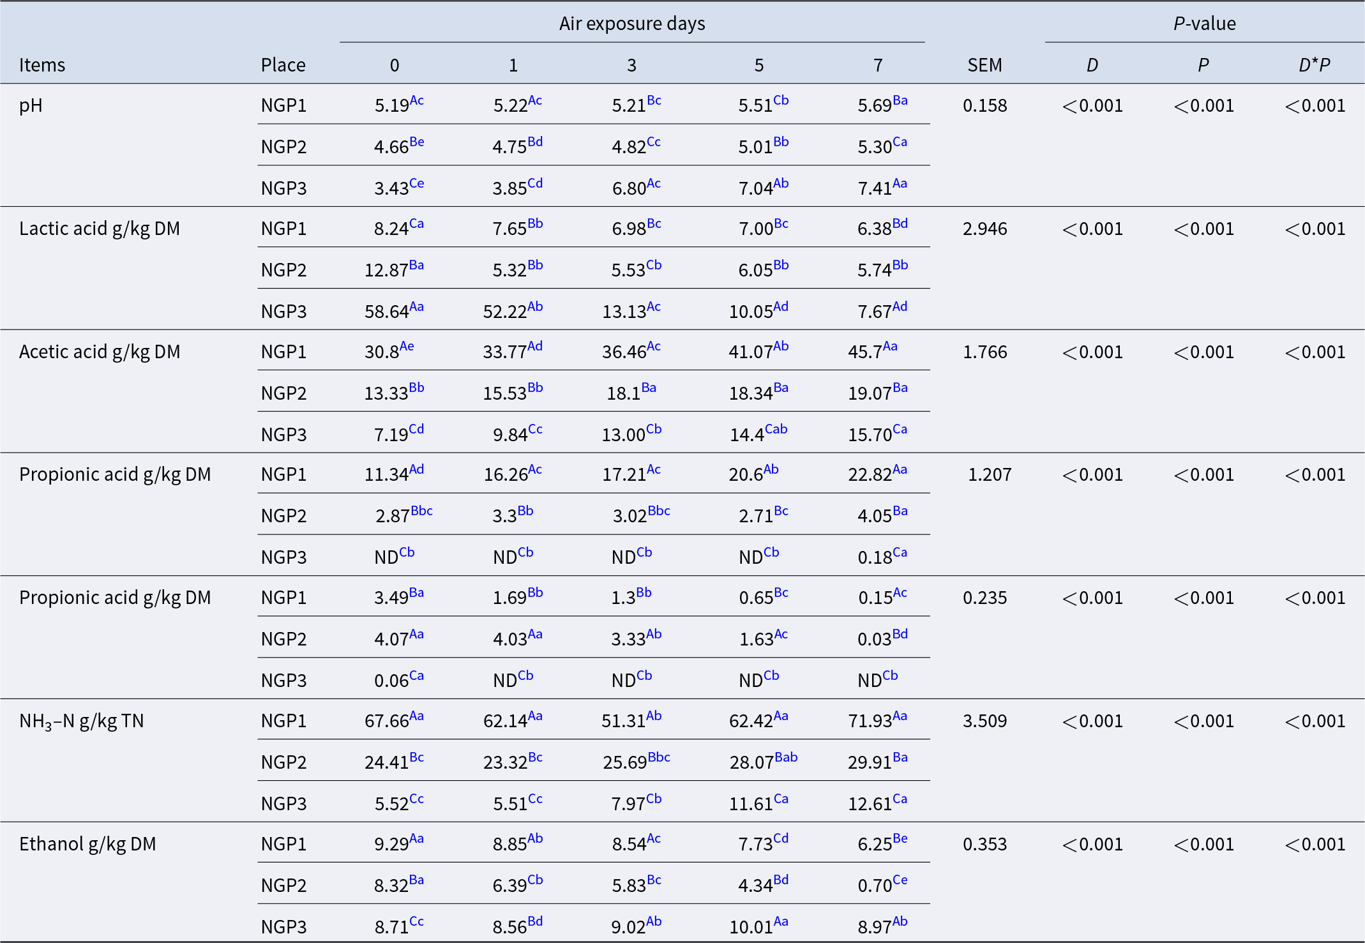Image resolution: width=1365 pixels, height=943 pixels.
Task: Click the 'SEM' column header
Action: tap(984, 65)
